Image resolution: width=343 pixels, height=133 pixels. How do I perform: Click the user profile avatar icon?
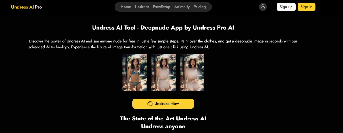263,7
